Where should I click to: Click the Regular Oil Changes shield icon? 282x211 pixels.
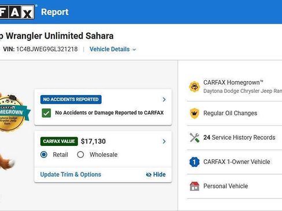tap(194, 113)
